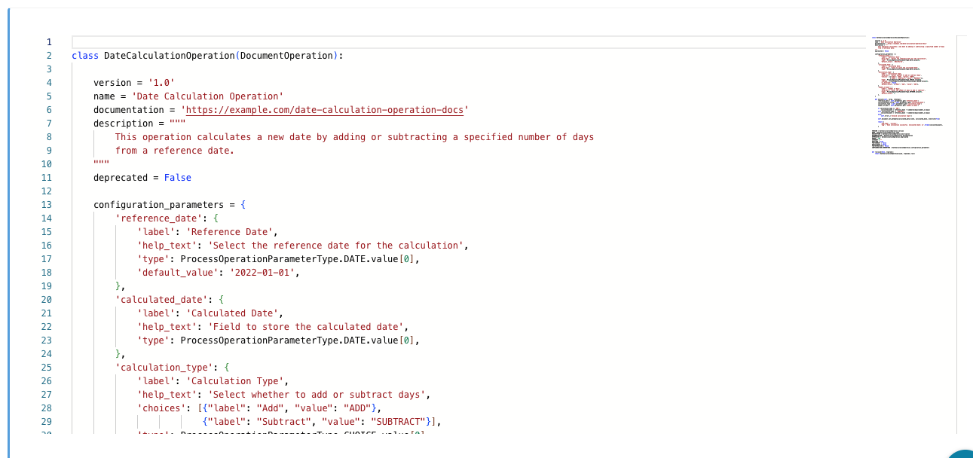Click the triple-quote docstring delimiter on line 10

click(102, 163)
